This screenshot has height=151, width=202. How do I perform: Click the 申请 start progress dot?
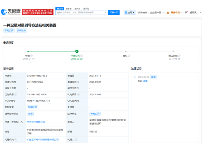point(28,51)
